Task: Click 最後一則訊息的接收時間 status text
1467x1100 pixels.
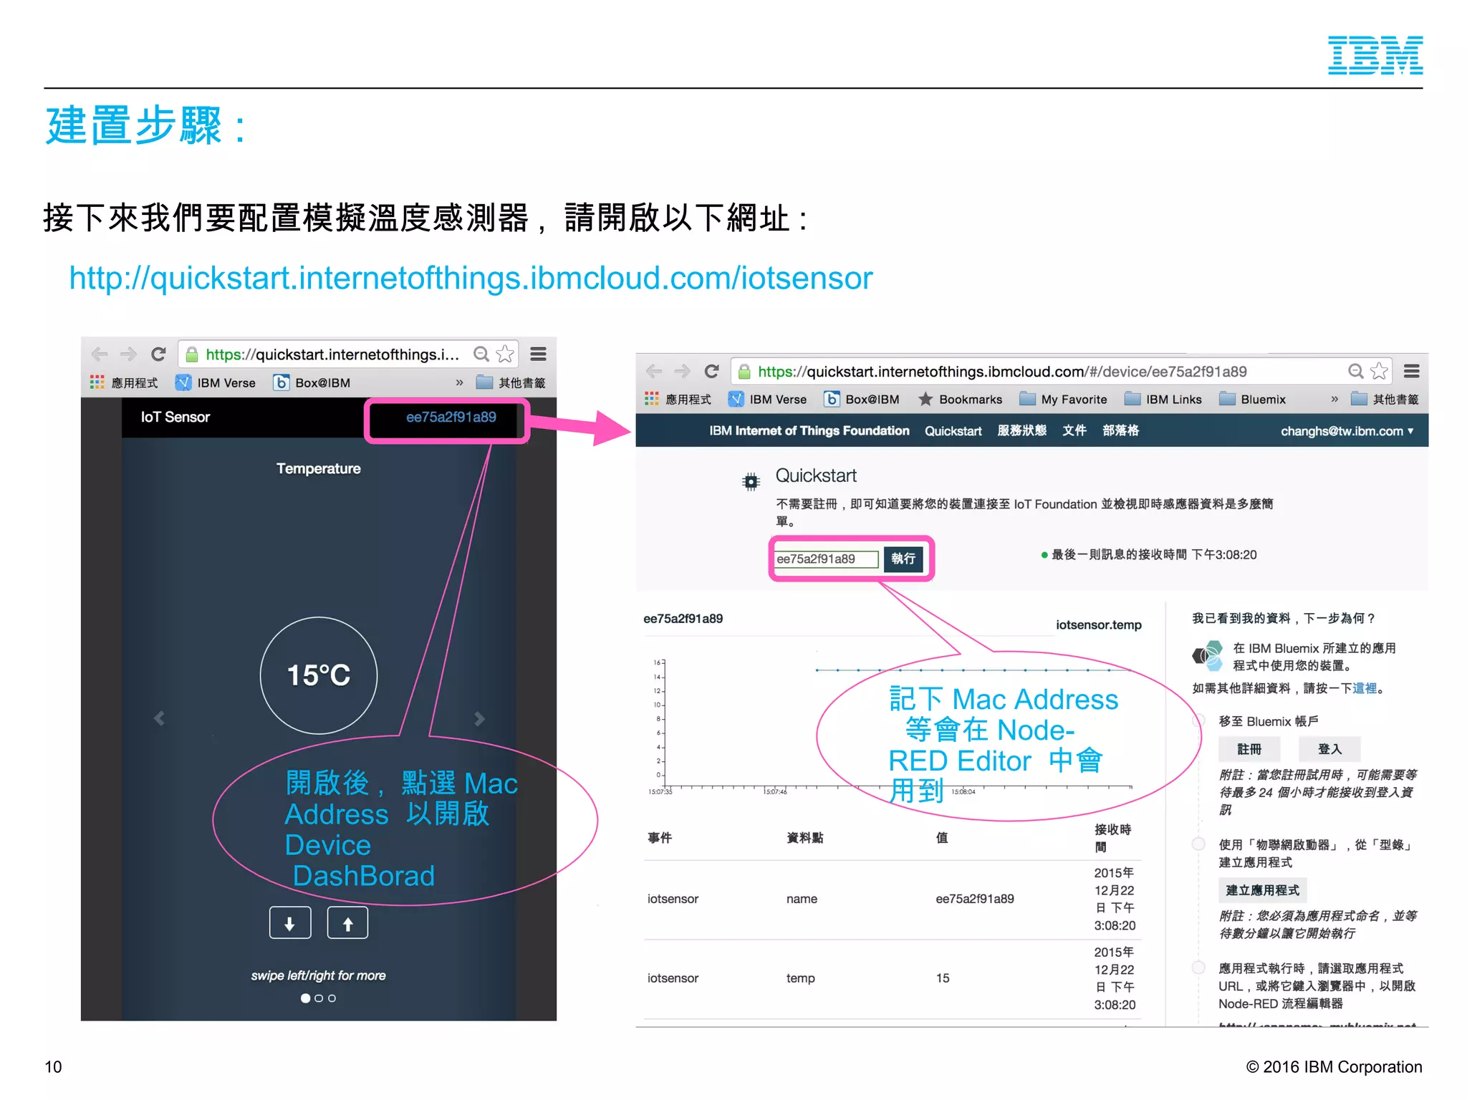Action: click(x=1154, y=554)
